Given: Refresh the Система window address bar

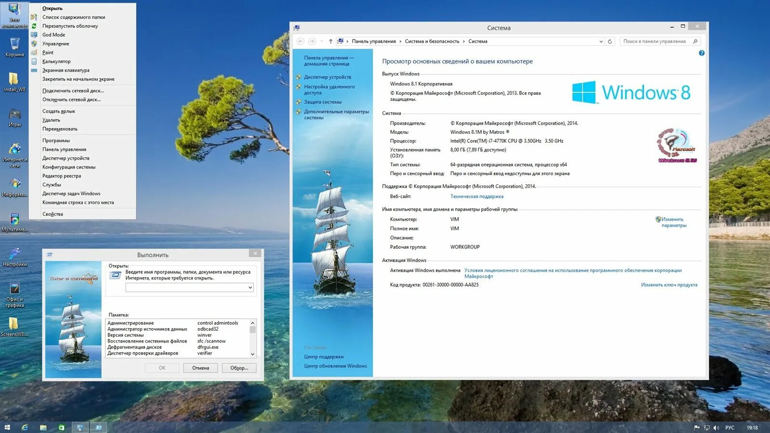Looking at the screenshot, I should click(610, 41).
